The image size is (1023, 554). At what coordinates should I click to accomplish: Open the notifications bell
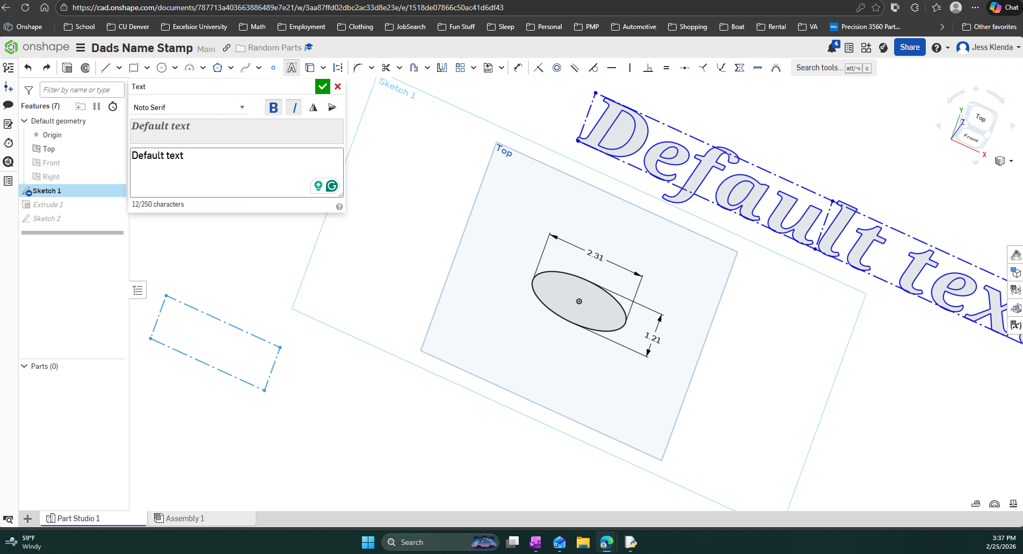(x=832, y=48)
